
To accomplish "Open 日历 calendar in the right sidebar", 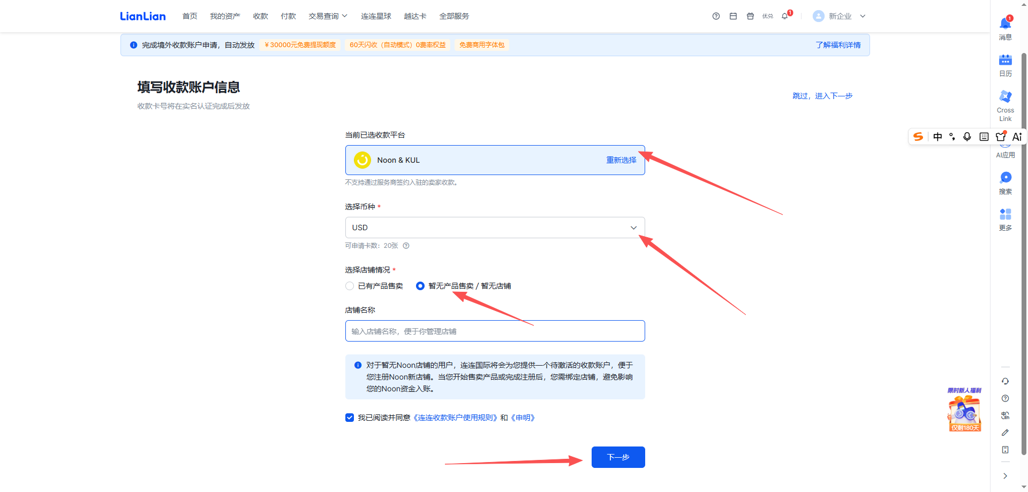I will 1006,65.
